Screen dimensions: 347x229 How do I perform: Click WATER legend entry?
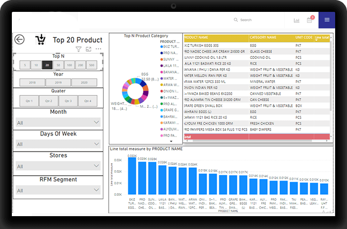pos(169,79)
